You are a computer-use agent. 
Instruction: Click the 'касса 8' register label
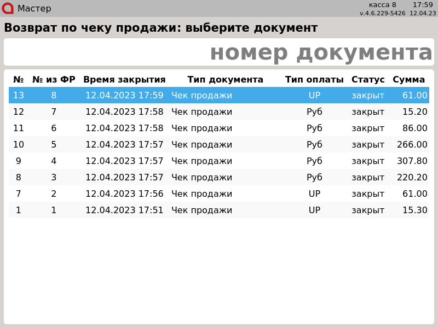tap(382, 5)
